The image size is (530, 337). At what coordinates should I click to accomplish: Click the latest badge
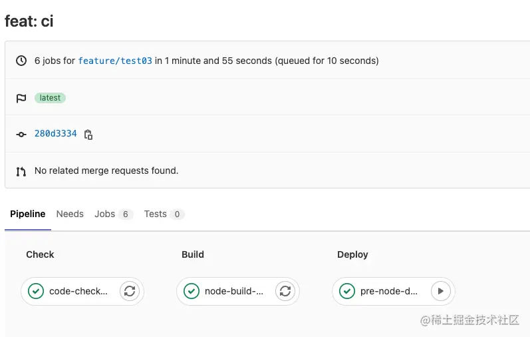pyautogui.click(x=50, y=98)
